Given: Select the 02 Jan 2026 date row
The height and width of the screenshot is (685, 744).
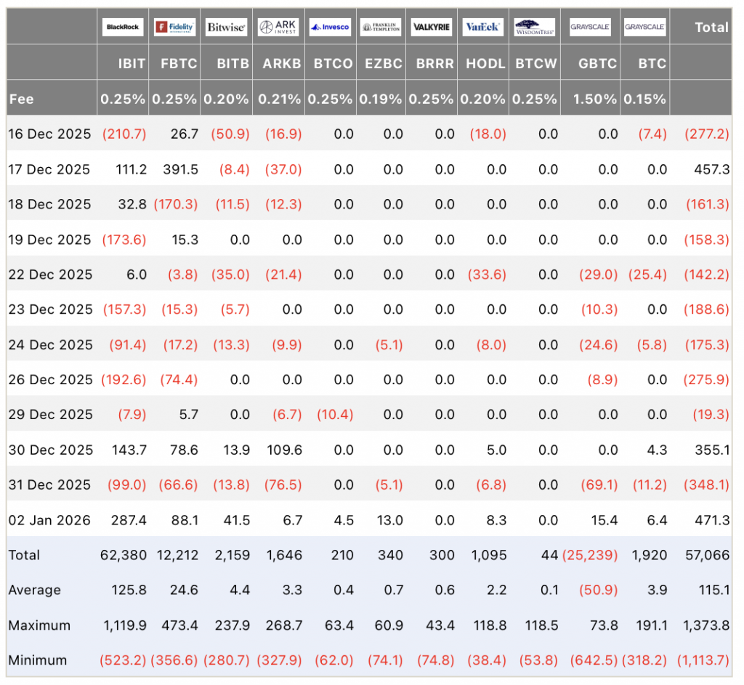Looking at the screenshot, I should click(x=49, y=519).
